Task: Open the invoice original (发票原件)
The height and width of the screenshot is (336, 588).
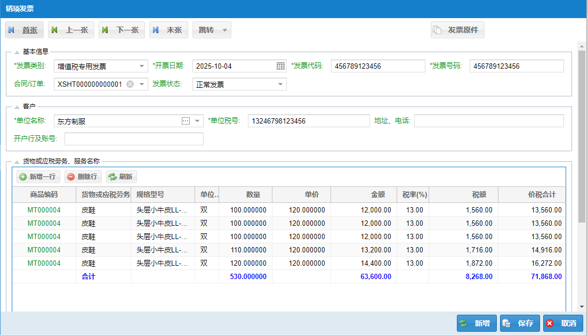Action: 457,30
